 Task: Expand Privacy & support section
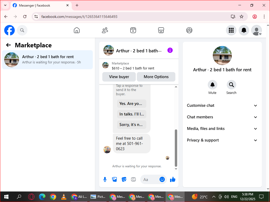point(222,140)
